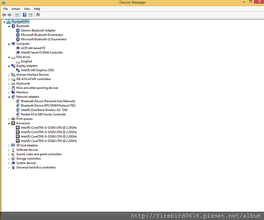Image resolution: width=264 pixels, height=220 pixels.
Task: Click the blue Help question-mark toolbar icon
Action: tap(25, 15)
